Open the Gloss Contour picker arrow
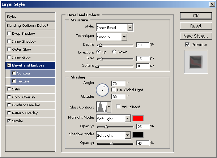 pos(109,107)
